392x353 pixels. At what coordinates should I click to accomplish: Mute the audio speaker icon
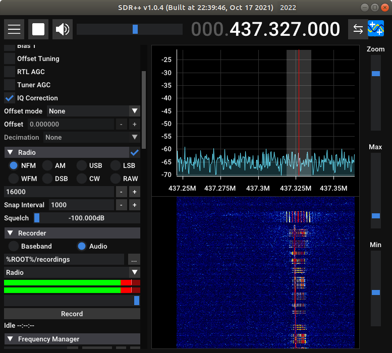pos(63,29)
